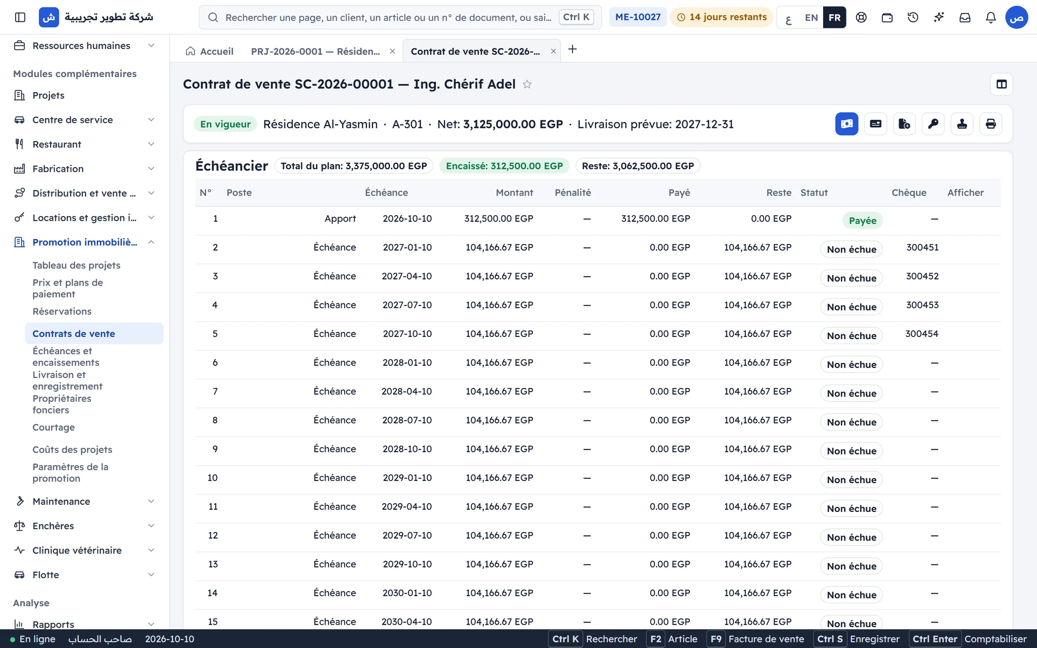Viewport: 1037px width, 648px height.
Task: Expand the Restaurant menu
Action: pyautogui.click(x=84, y=144)
